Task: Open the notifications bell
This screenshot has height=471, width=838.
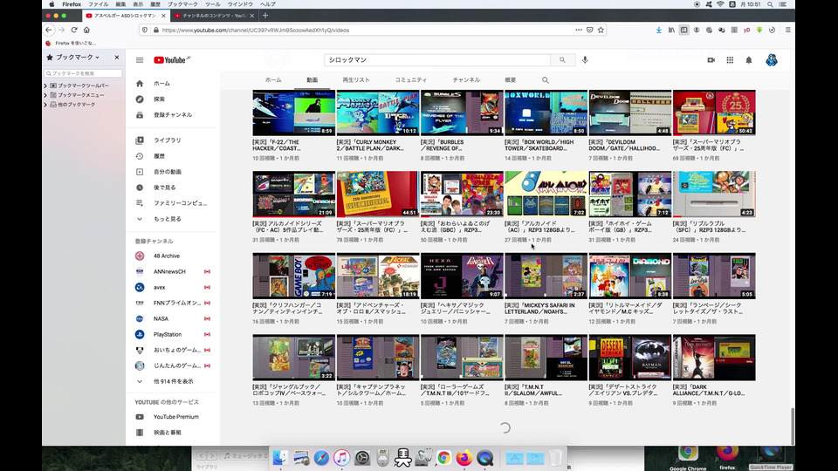Action: (749, 60)
